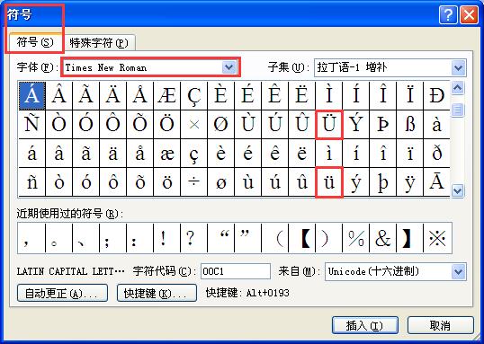This screenshot has width=484, height=344.
Task: Select the Æ ligature symbol
Action: click(x=167, y=96)
